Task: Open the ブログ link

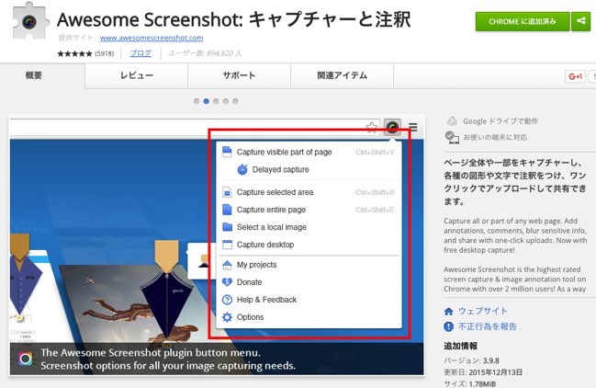Action: tap(141, 53)
